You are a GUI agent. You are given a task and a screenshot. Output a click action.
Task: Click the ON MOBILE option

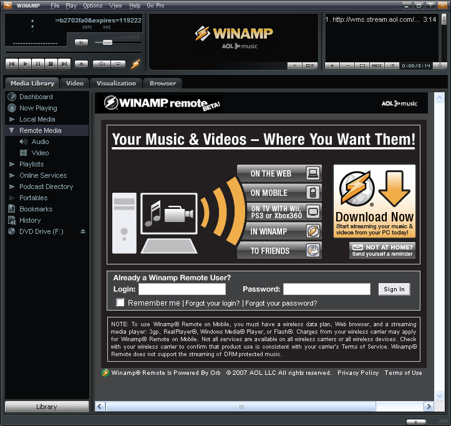[281, 193]
